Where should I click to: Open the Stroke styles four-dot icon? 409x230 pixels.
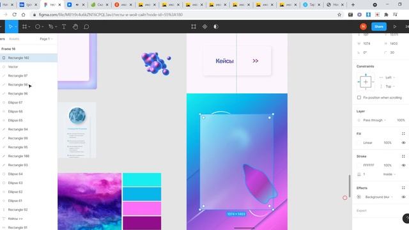(403, 156)
